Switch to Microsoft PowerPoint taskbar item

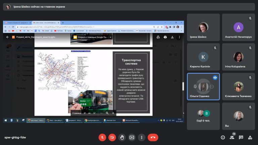131,120
